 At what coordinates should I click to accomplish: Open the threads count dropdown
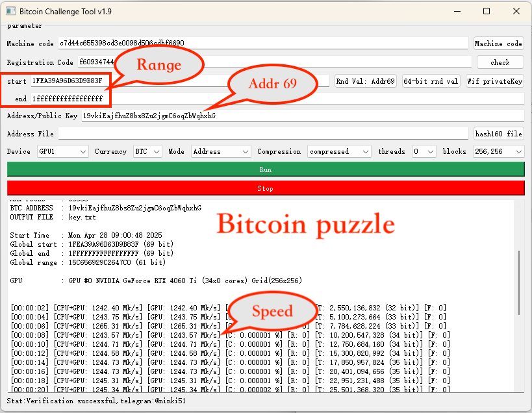click(x=424, y=151)
